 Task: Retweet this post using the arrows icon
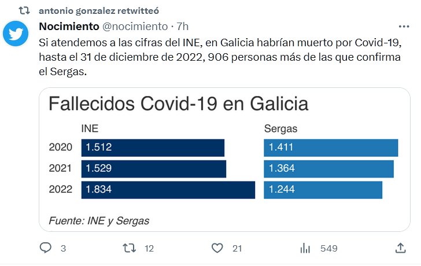coord(130,248)
